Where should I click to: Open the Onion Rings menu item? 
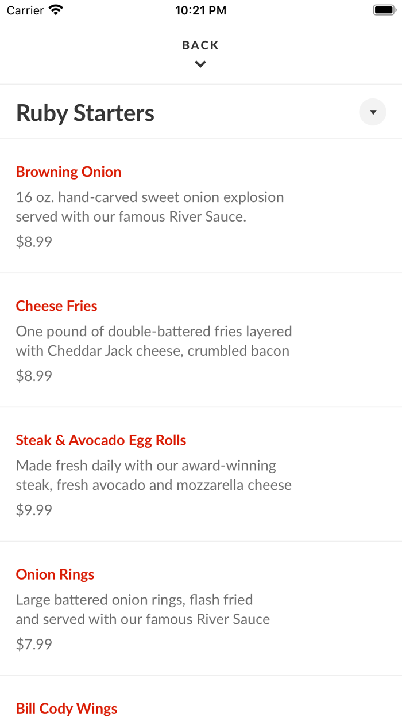(x=55, y=574)
